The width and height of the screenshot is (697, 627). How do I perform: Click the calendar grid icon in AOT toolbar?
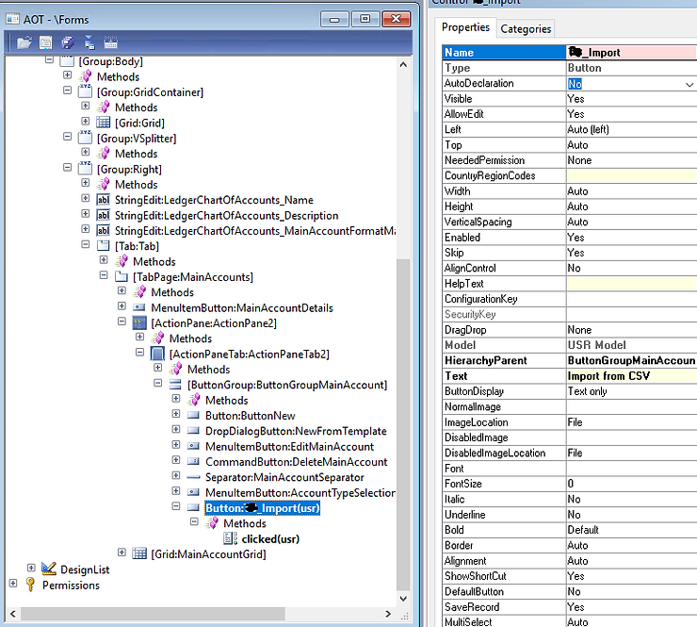(110, 42)
